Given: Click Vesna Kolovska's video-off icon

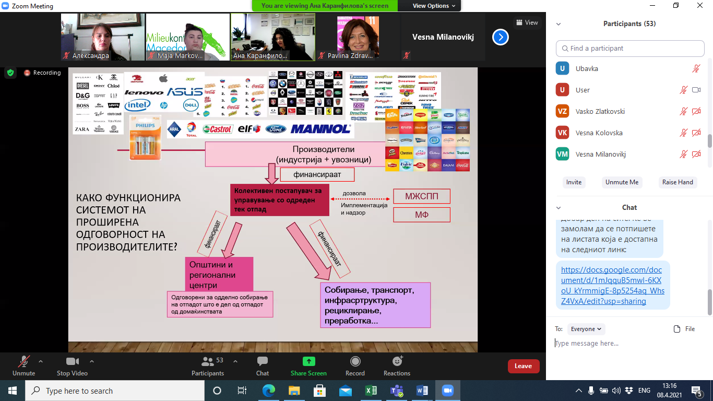Looking at the screenshot, I should [696, 133].
